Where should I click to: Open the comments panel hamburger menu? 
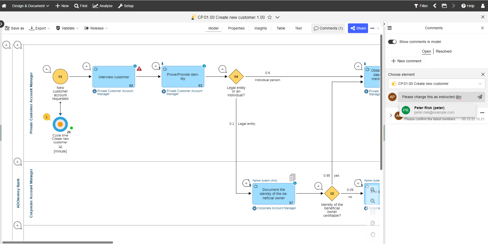point(390,28)
